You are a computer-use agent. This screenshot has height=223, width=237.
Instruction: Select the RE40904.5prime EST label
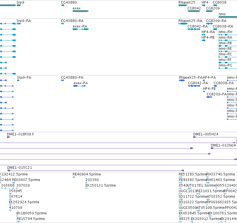(87, 174)
